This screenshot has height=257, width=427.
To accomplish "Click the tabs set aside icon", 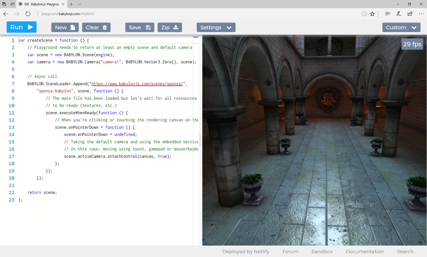I will coord(4,4).
